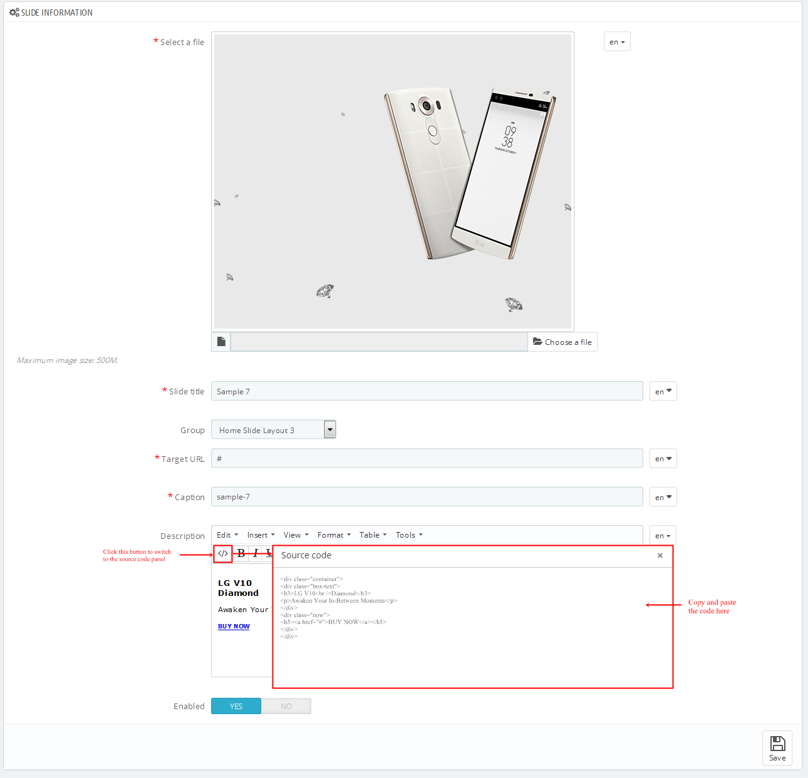Click the Slide title input field
This screenshot has width=808, height=778.
pyautogui.click(x=427, y=391)
